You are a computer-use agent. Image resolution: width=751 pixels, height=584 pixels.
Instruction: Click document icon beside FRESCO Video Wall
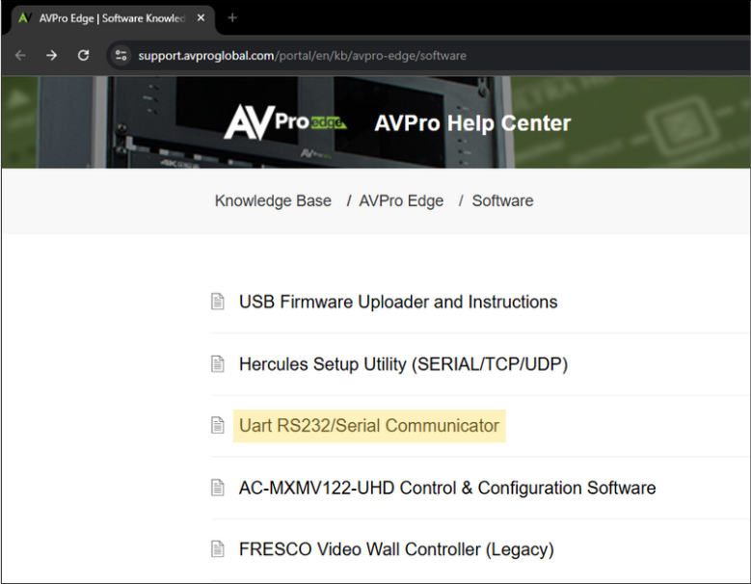point(218,548)
